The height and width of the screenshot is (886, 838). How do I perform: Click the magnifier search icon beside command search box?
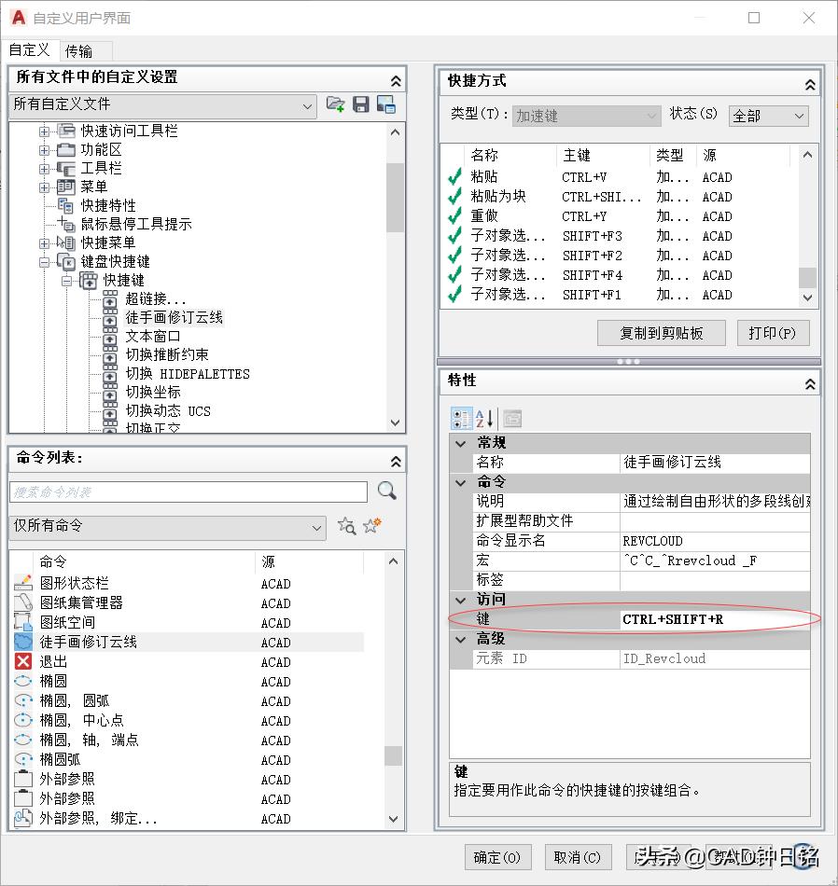387,491
